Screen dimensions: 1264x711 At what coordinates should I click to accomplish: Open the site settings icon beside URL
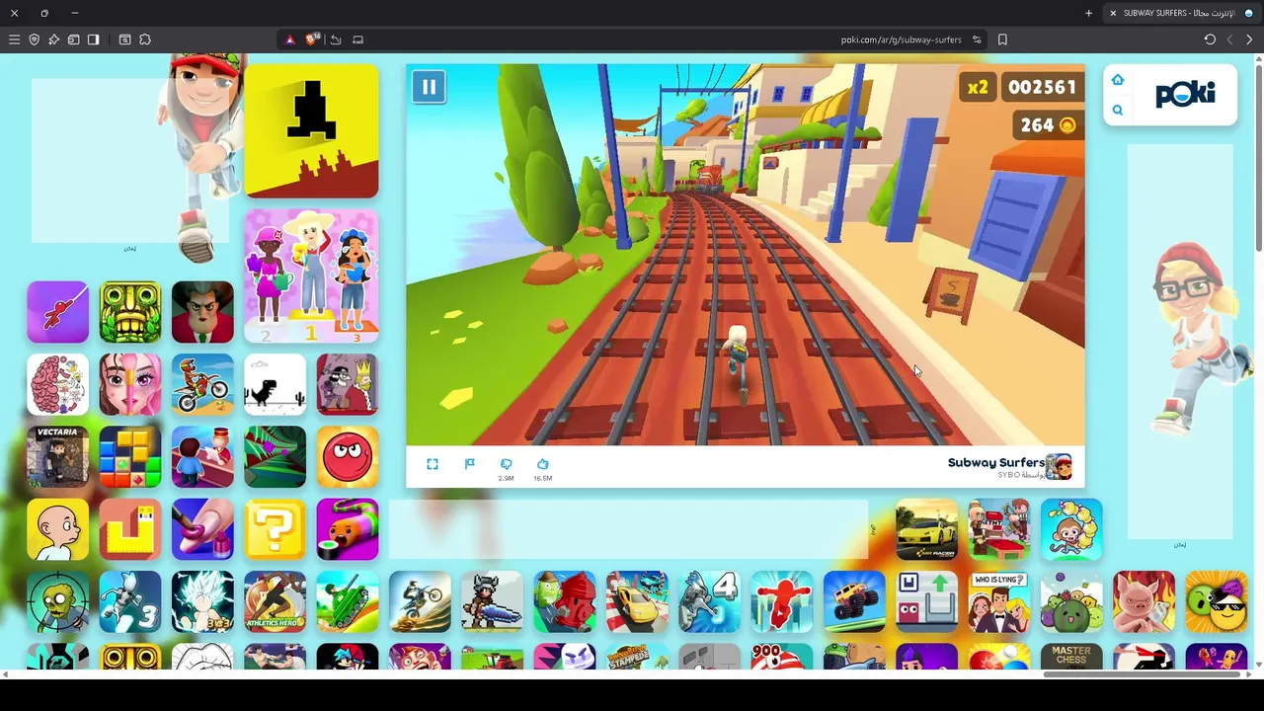pos(977,39)
